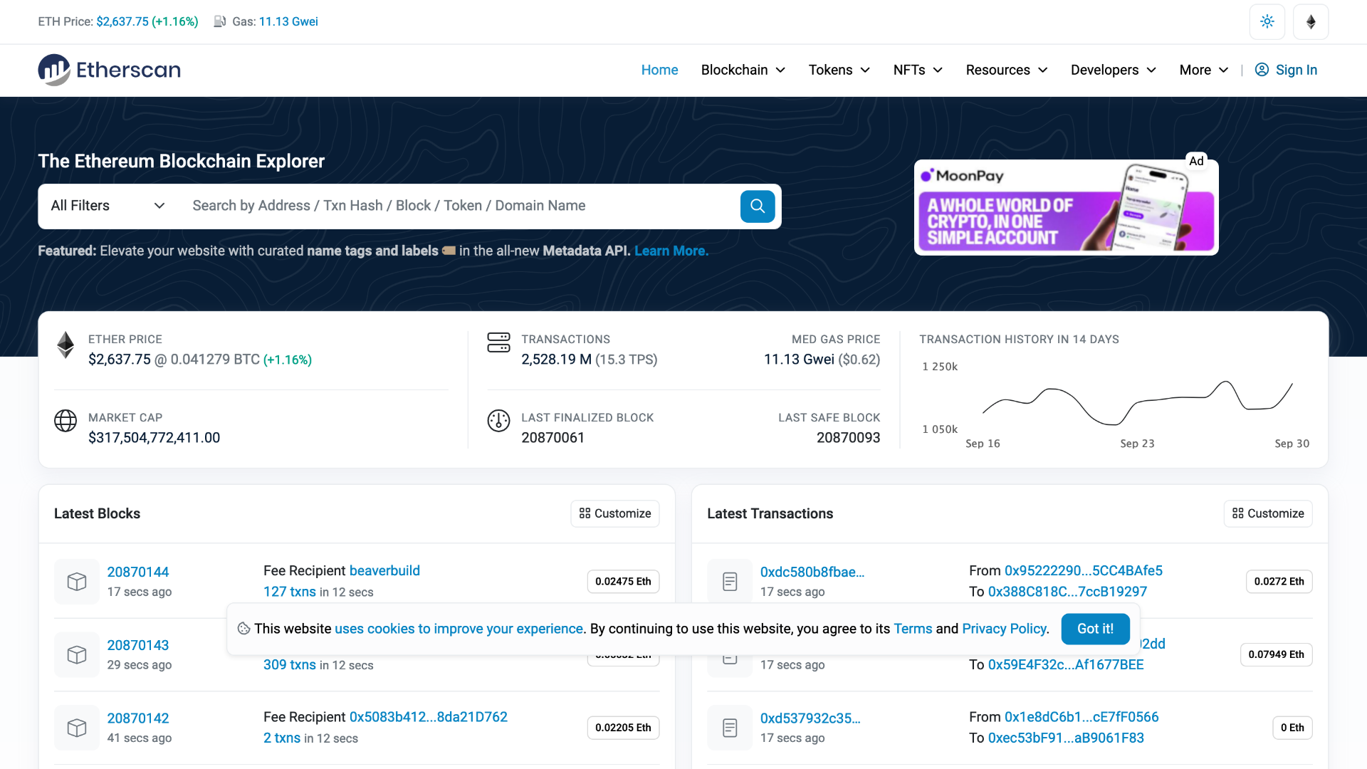Expand the Blockchain menu
The image size is (1367, 769).
coord(743,70)
